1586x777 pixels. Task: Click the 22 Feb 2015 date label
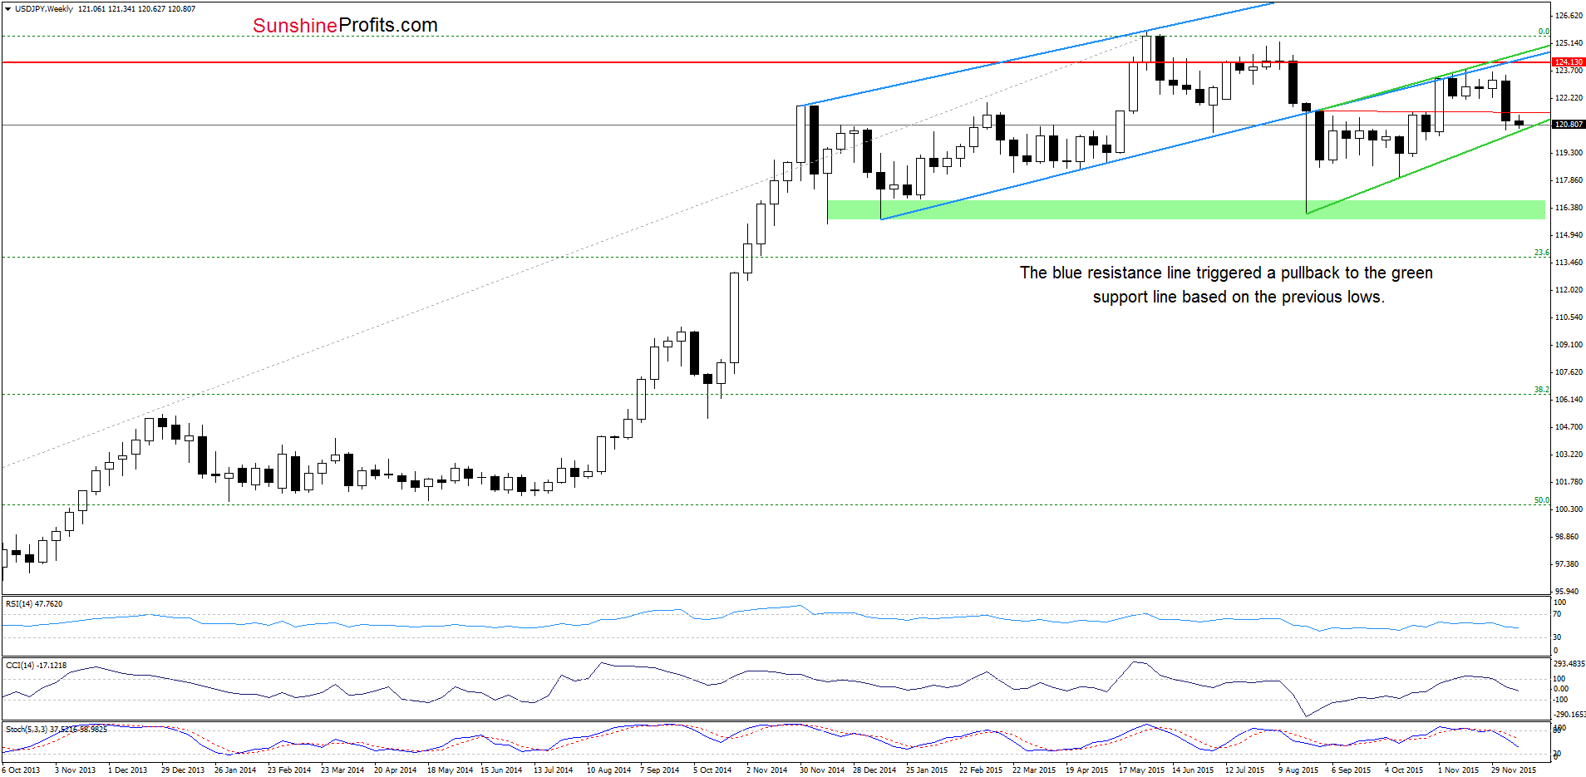(981, 770)
